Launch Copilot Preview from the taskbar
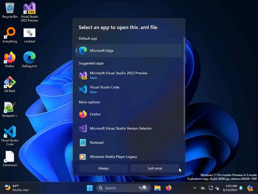This screenshot has width=258, height=194. pos(250,188)
